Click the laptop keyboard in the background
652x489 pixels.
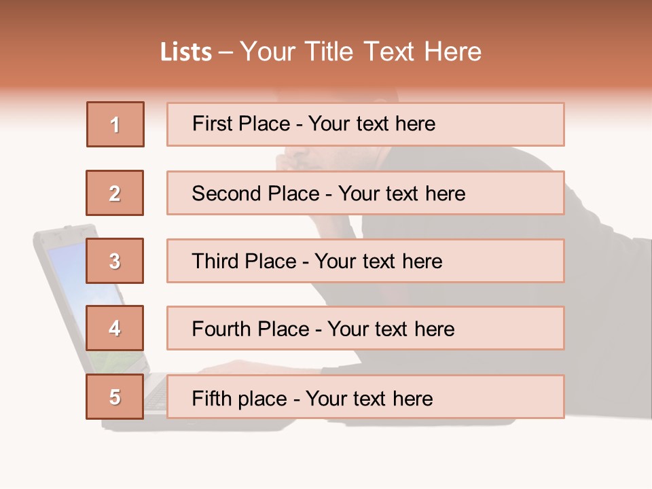tap(155, 394)
